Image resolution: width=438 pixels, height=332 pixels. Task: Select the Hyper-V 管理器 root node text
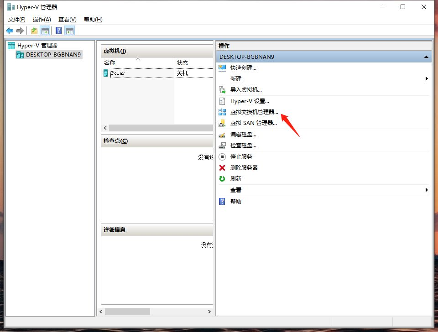(x=37, y=46)
